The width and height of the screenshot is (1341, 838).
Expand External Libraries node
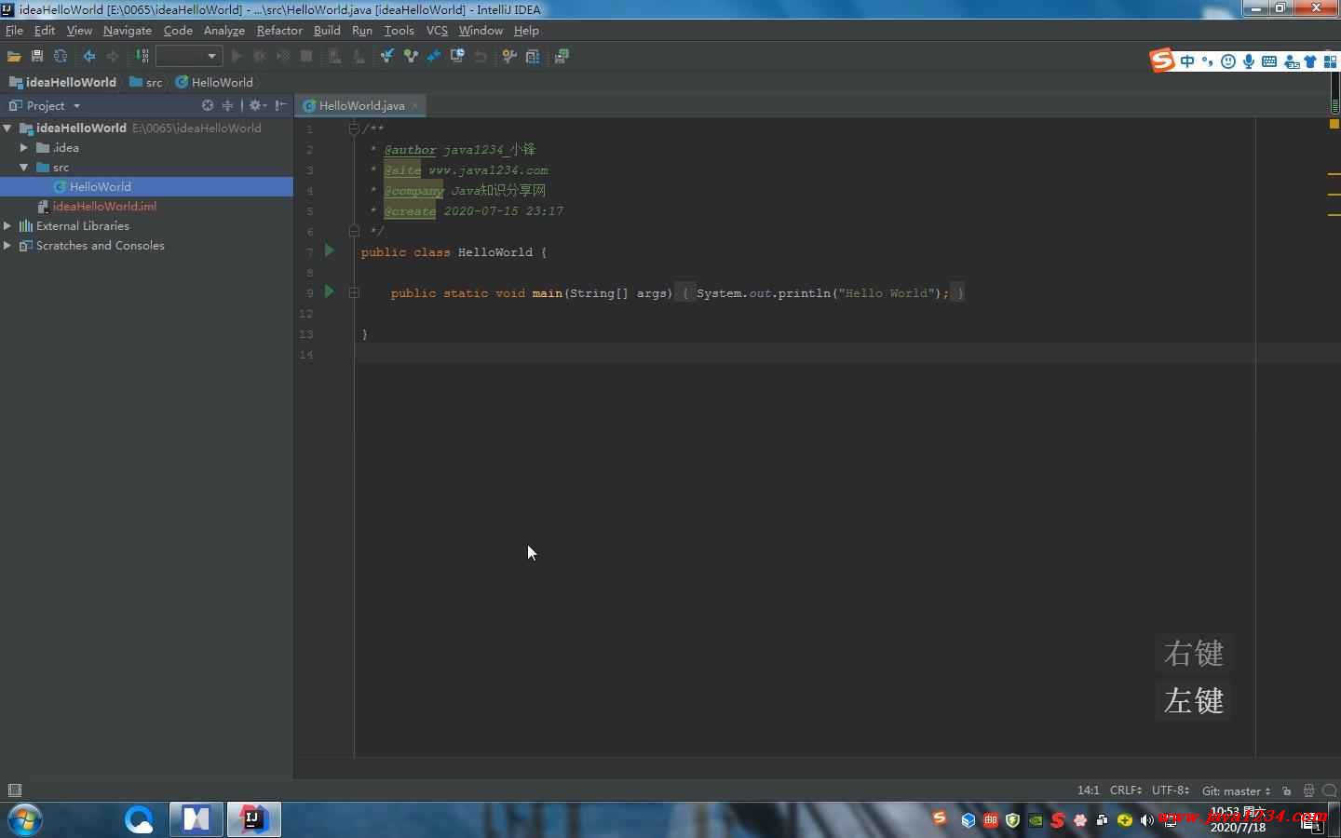(x=7, y=226)
